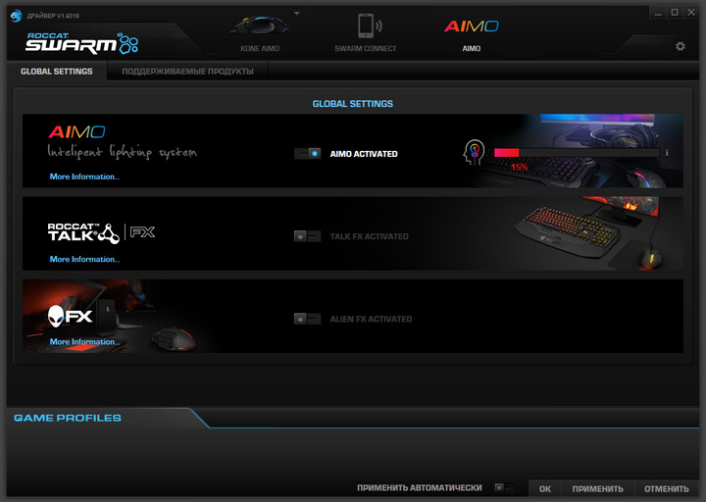Image resolution: width=706 pixels, height=502 pixels.
Task: Open AIMO More Information link
Action: click(84, 176)
